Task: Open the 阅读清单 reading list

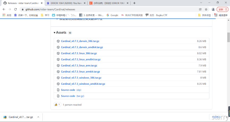Action: pyautogui.click(x=221, y=15)
